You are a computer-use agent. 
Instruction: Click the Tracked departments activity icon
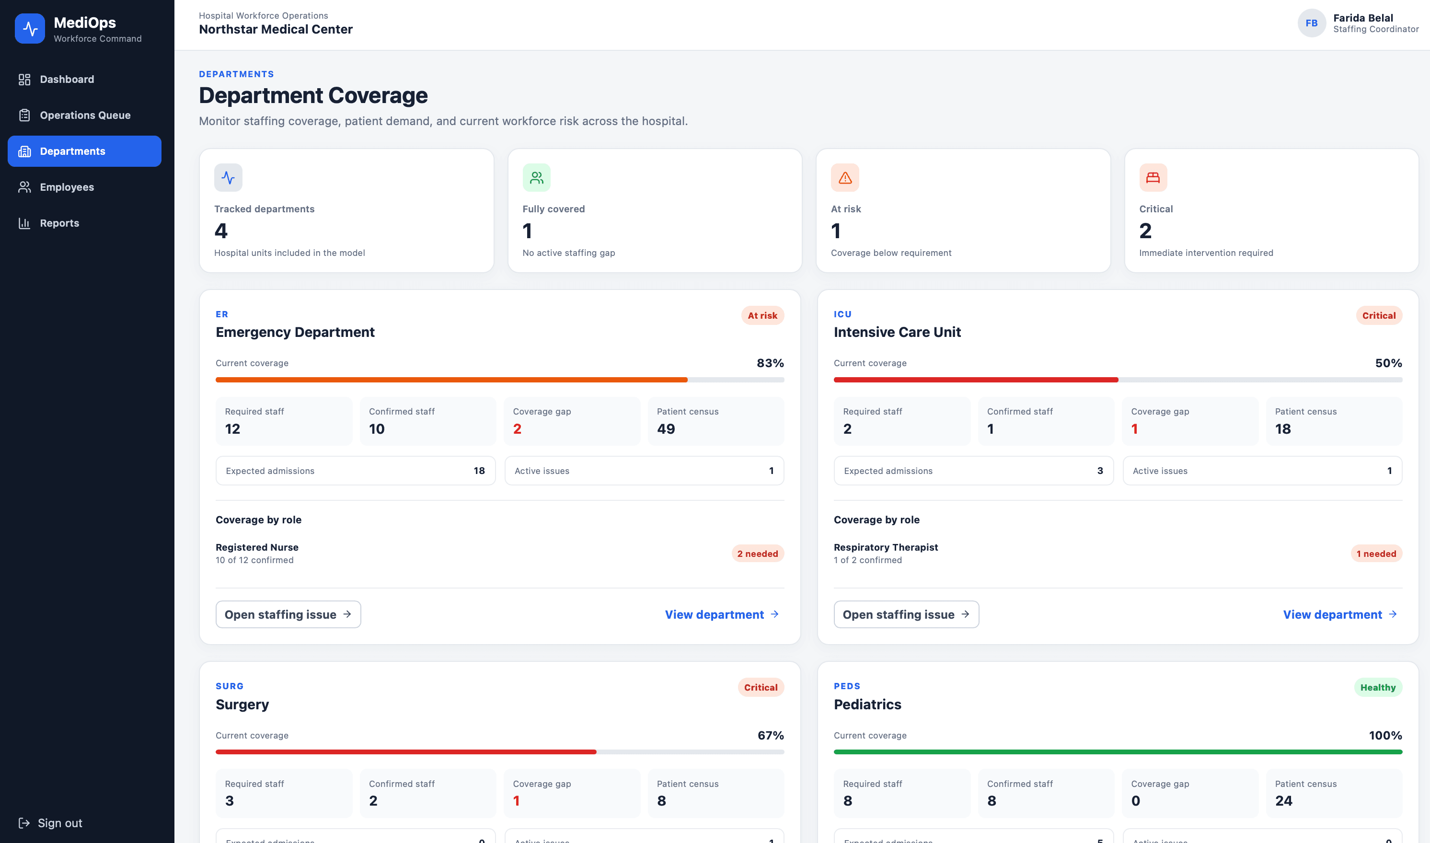coord(228,178)
